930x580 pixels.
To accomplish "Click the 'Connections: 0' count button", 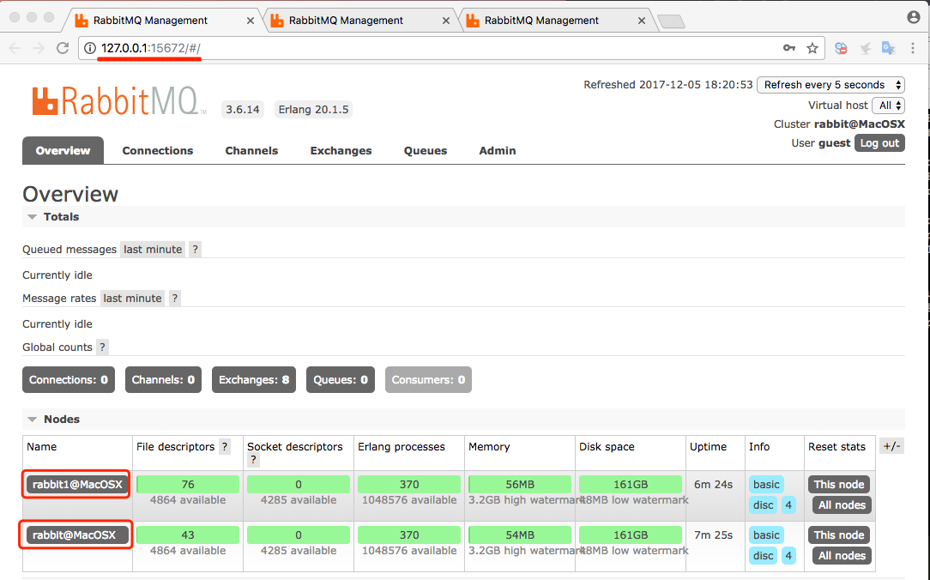I will [x=69, y=379].
